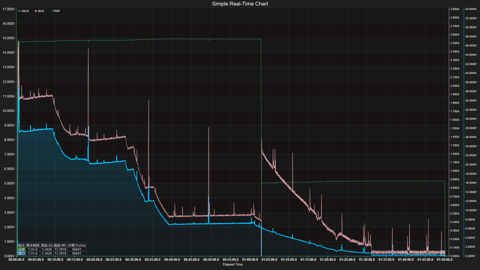Click the pink IBUS legend swatch
This screenshot has height=270, width=480.
36,11
